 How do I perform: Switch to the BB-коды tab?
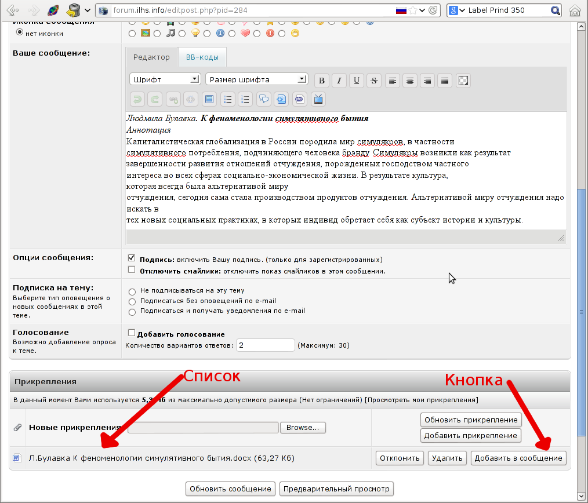(x=202, y=57)
